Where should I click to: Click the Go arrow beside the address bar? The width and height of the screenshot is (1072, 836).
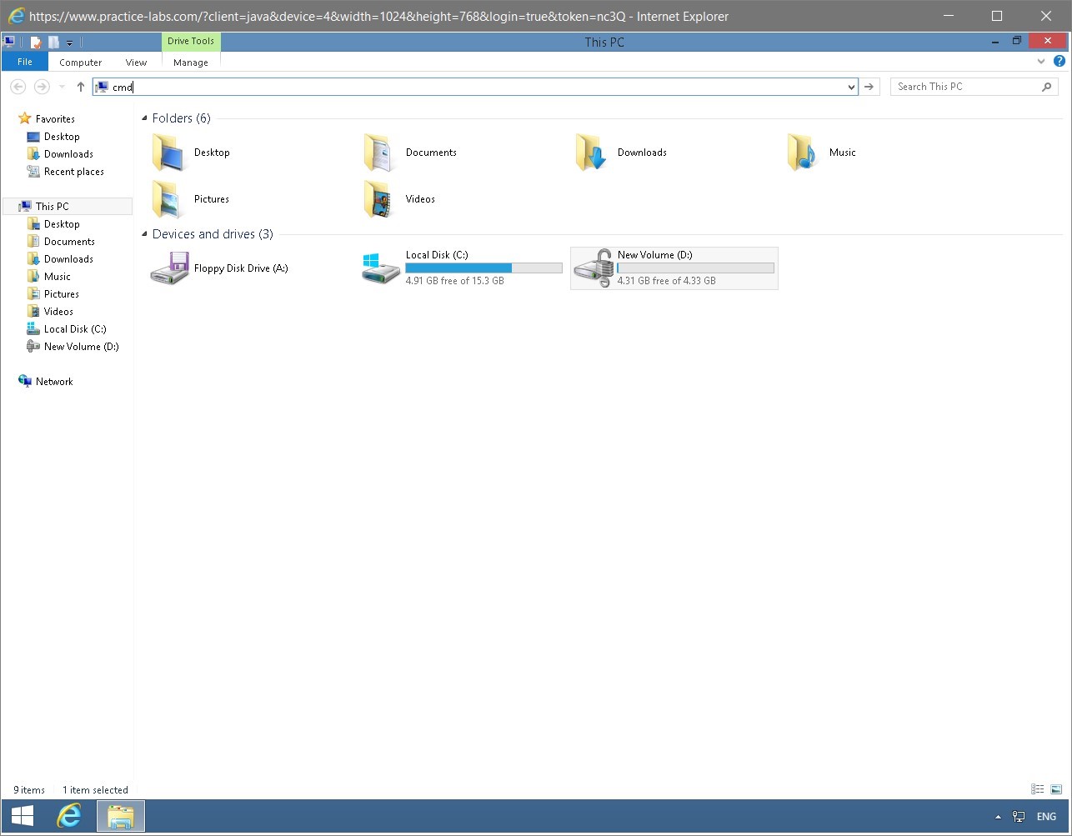(x=869, y=87)
